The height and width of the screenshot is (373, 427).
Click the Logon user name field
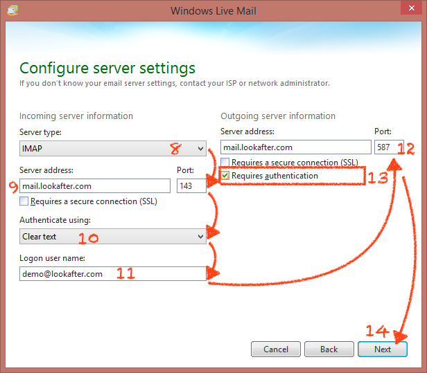click(x=114, y=273)
